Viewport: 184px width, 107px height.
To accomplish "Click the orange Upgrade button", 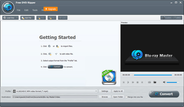I will [50, 9].
